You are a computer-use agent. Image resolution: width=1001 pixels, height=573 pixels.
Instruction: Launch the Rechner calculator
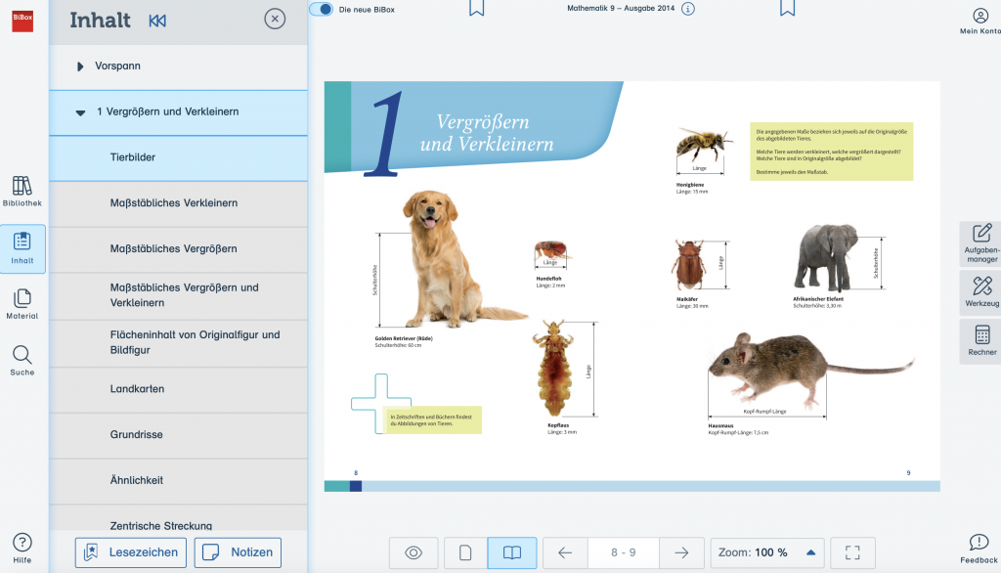pyautogui.click(x=980, y=340)
